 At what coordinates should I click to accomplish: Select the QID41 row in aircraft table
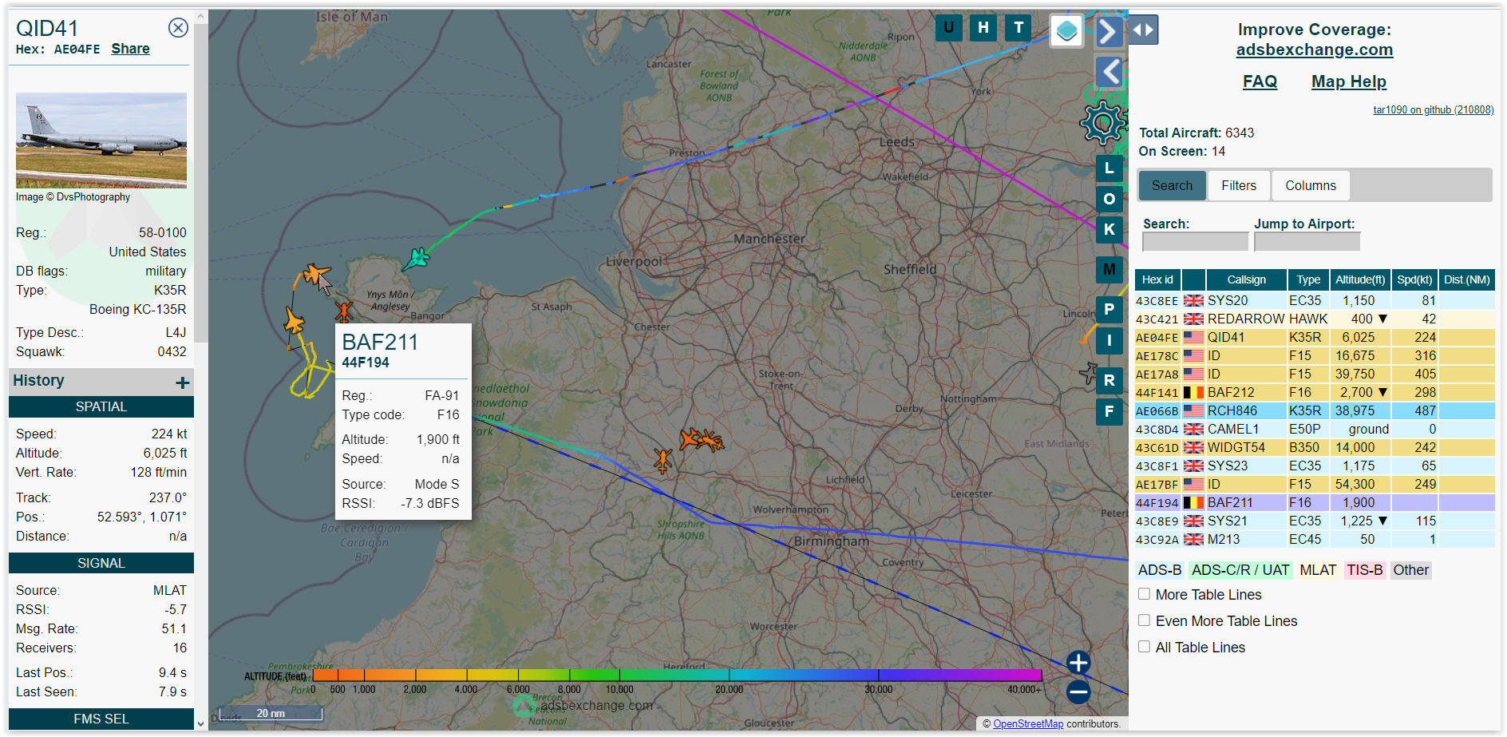pos(1315,337)
